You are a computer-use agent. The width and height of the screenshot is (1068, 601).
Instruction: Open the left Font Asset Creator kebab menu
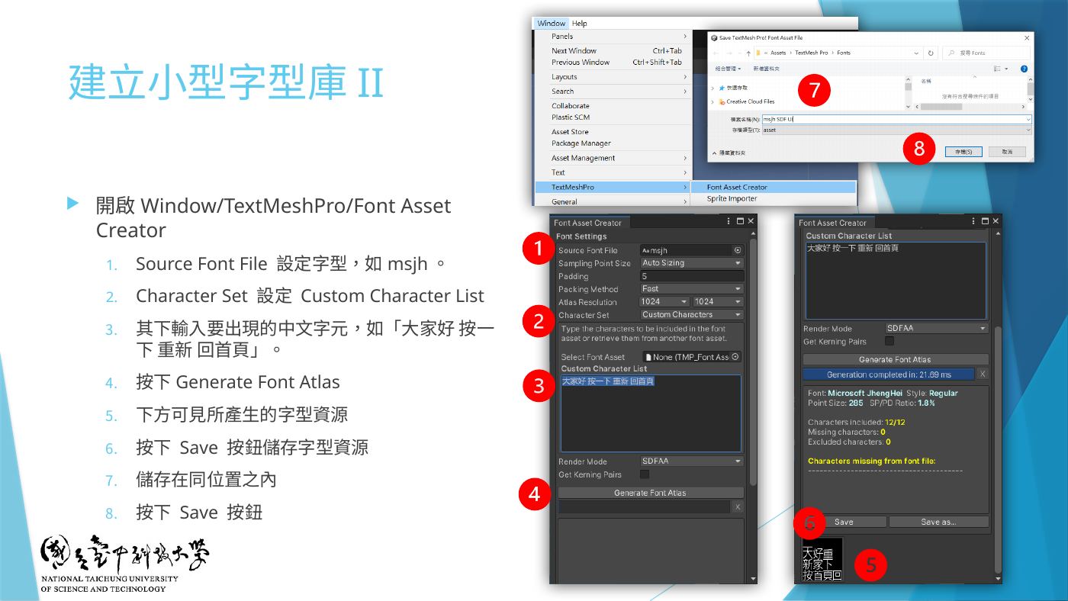click(x=729, y=221)
